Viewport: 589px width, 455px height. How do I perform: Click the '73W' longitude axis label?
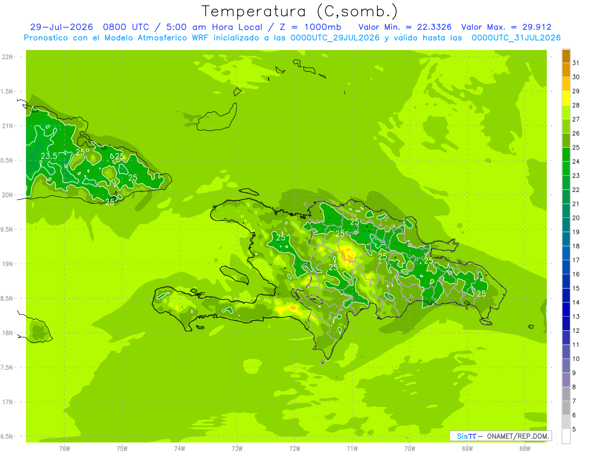coord(237,448)
